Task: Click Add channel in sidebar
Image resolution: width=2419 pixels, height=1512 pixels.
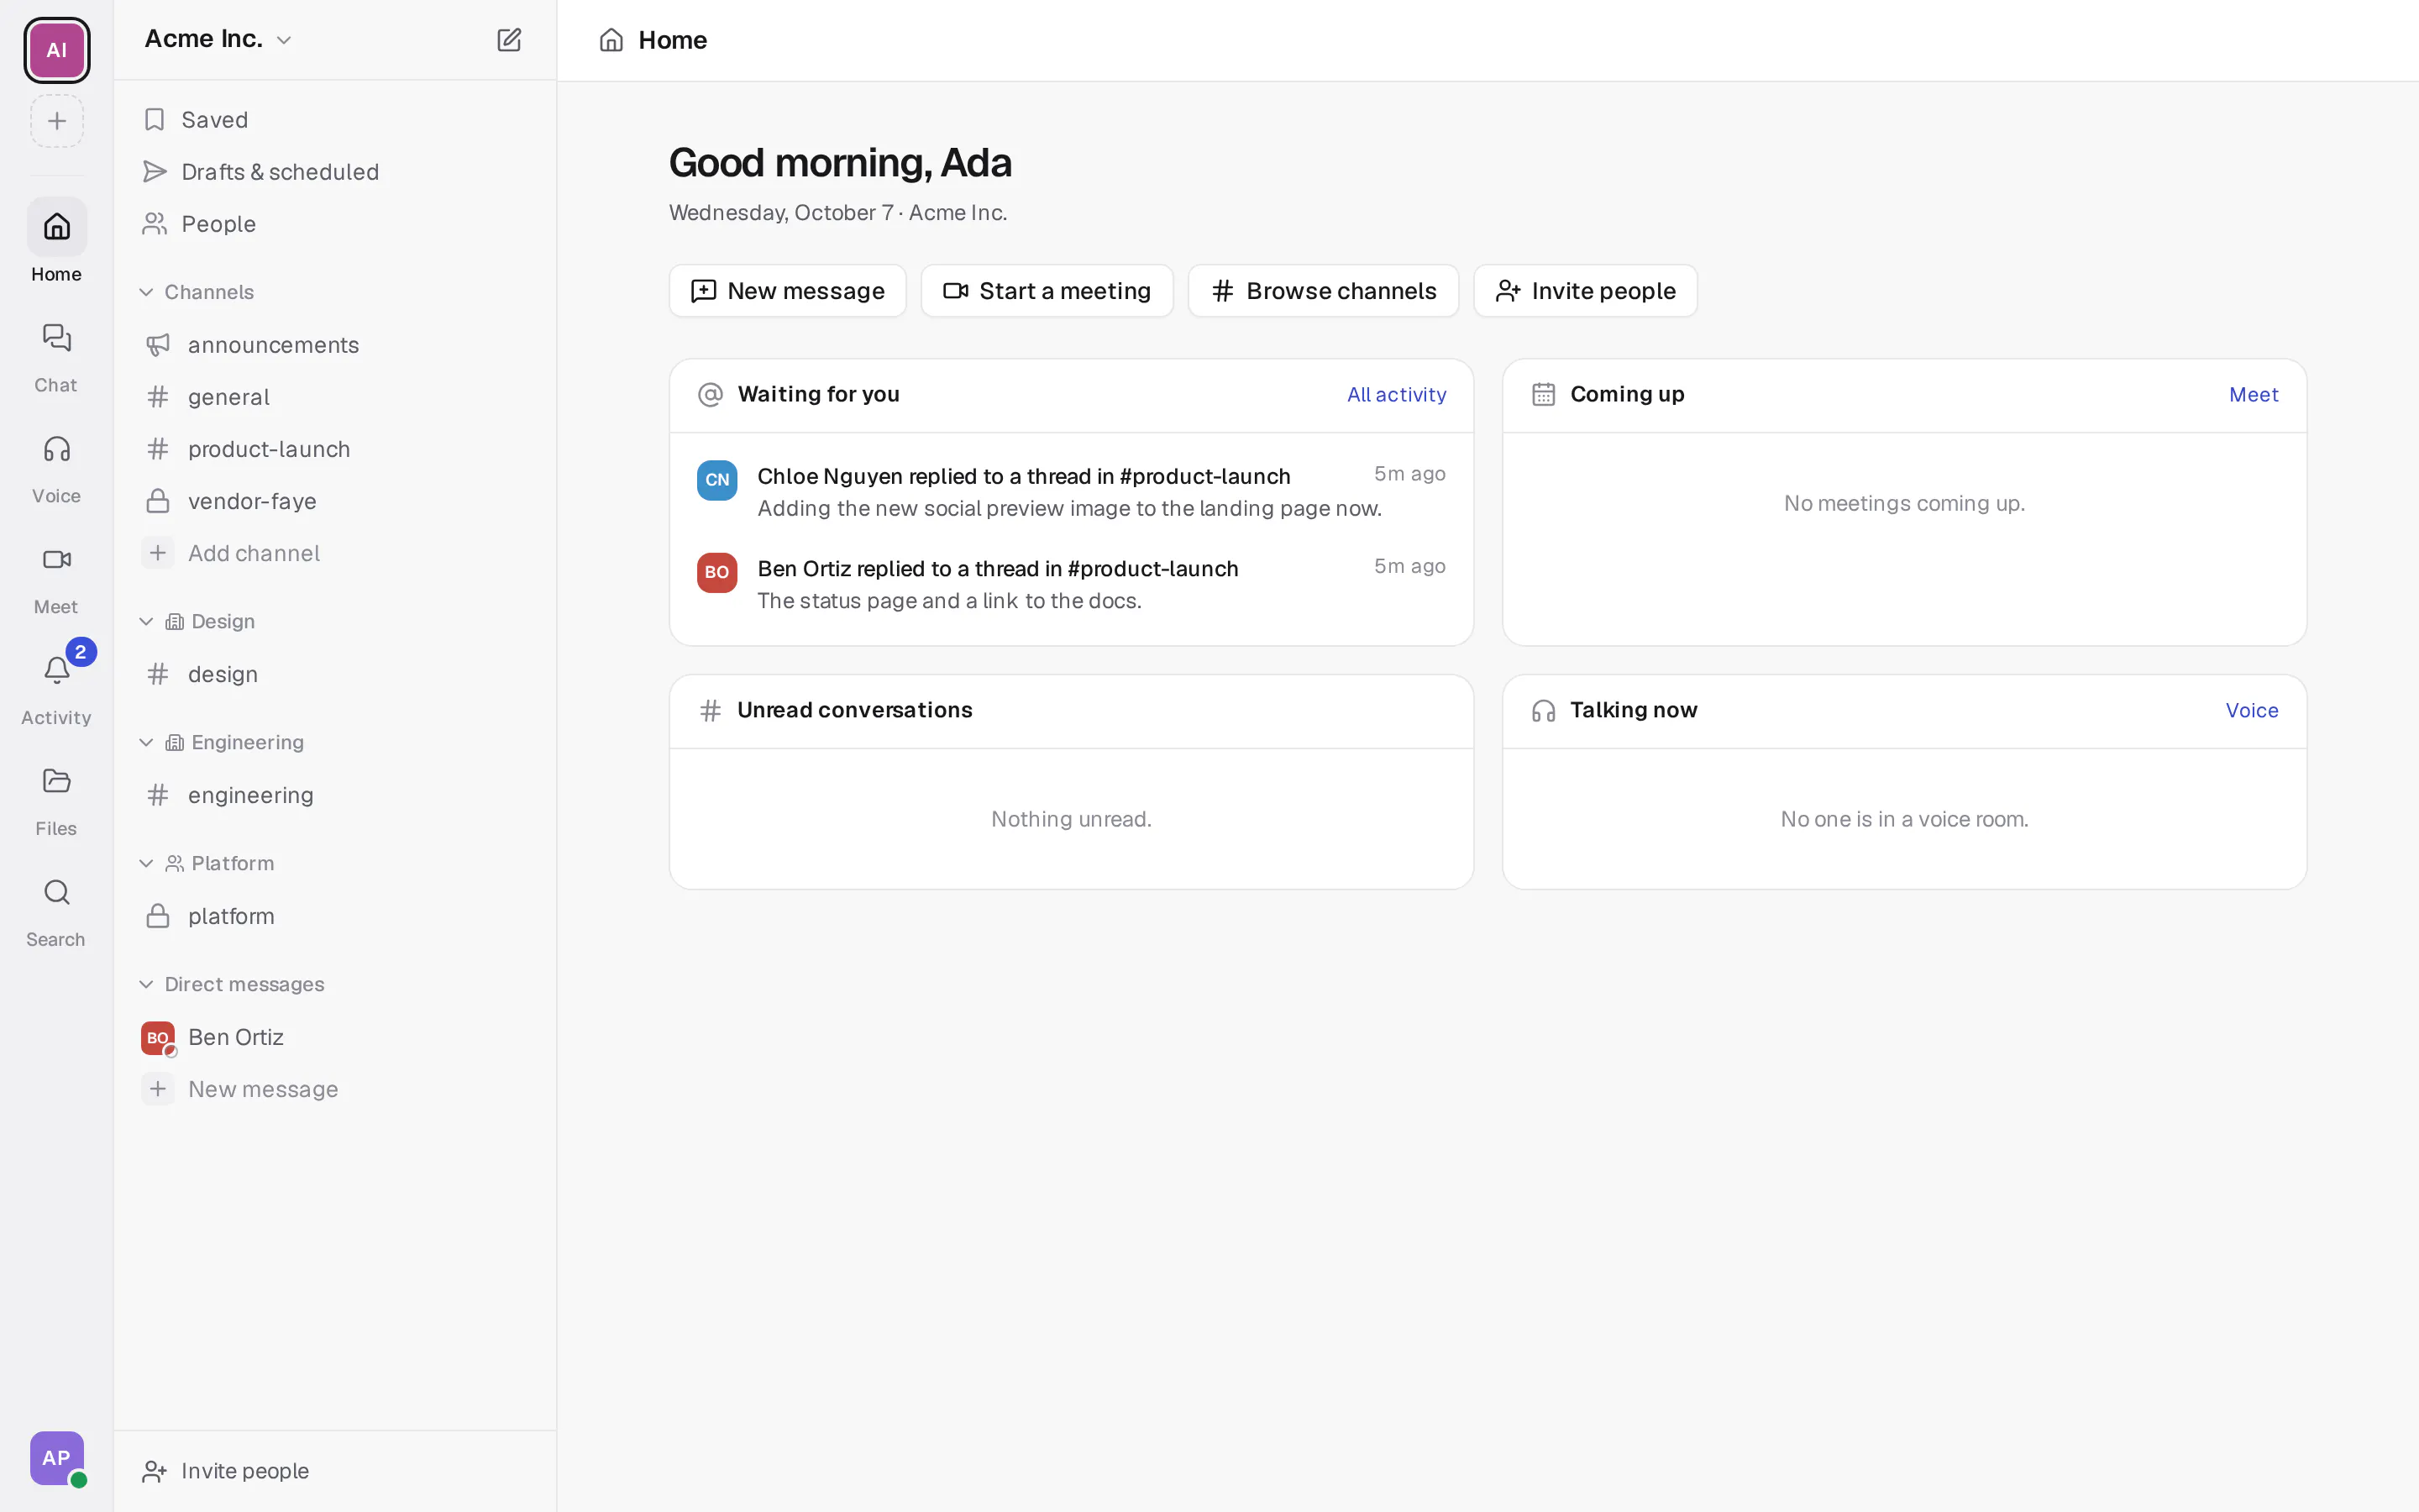Action: pyautogui.click(x=335, y=552)
